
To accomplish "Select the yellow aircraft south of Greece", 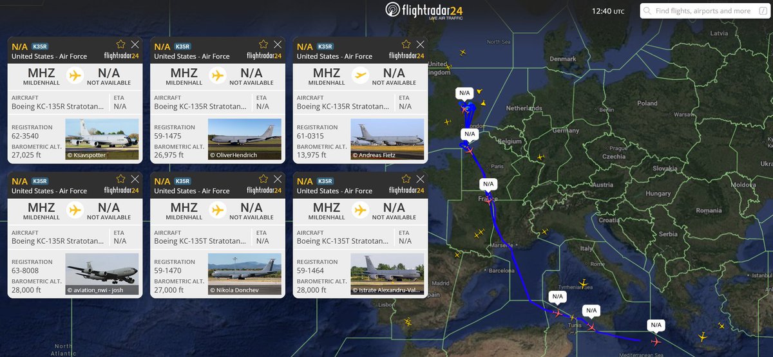I will point(703,336).
